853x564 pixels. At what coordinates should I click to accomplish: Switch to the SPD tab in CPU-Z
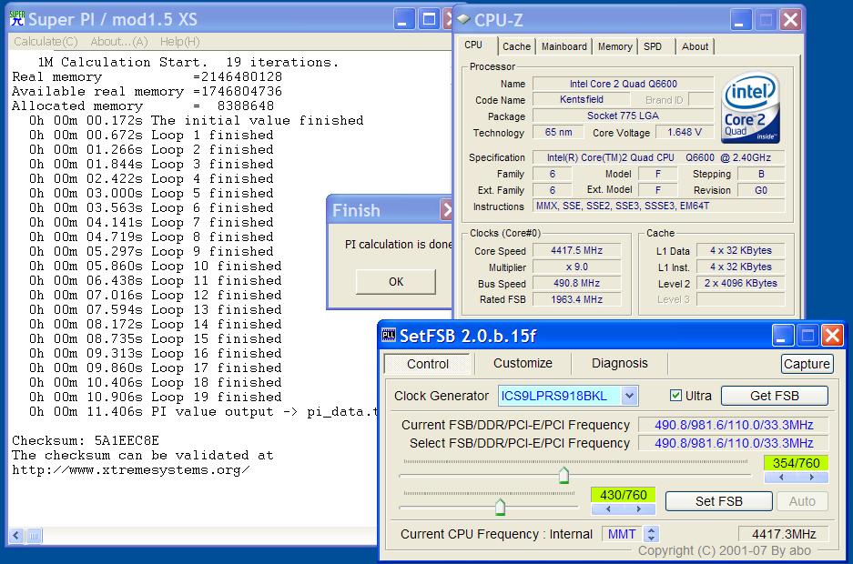pos(653,46)
